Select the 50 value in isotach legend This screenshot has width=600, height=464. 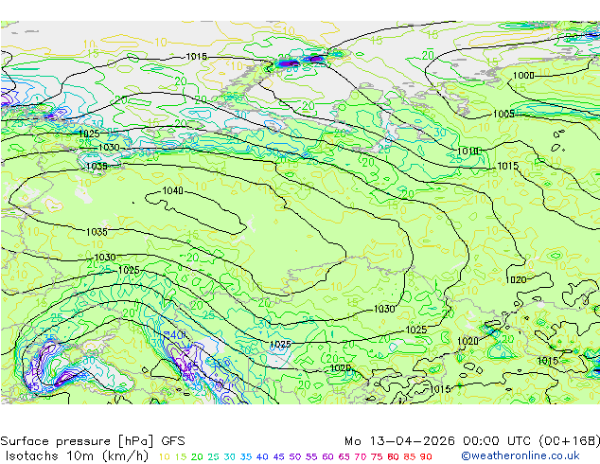295,456
